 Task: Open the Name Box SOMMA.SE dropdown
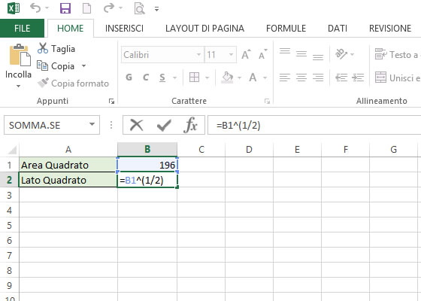coord(92,124)
